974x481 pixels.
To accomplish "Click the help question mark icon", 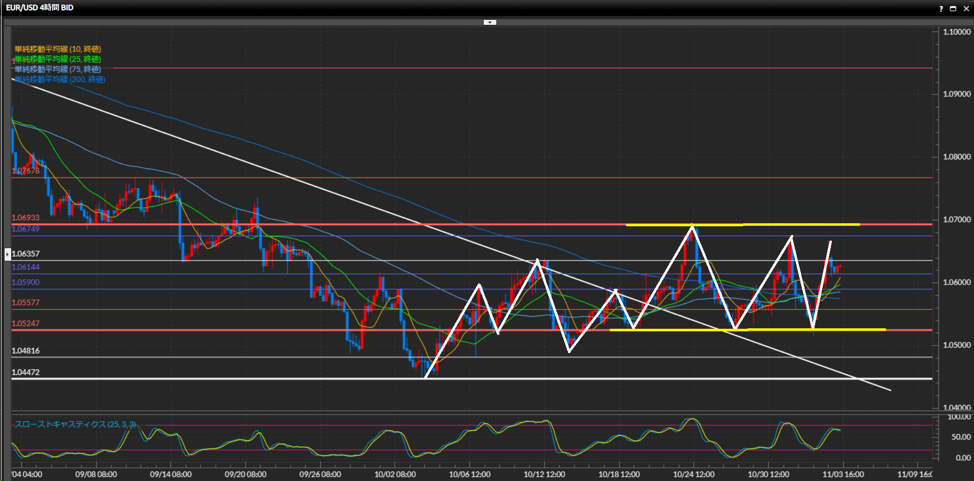I will (x=941, y=9).
